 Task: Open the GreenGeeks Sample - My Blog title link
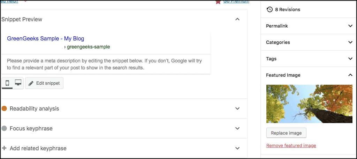[46, 38]
